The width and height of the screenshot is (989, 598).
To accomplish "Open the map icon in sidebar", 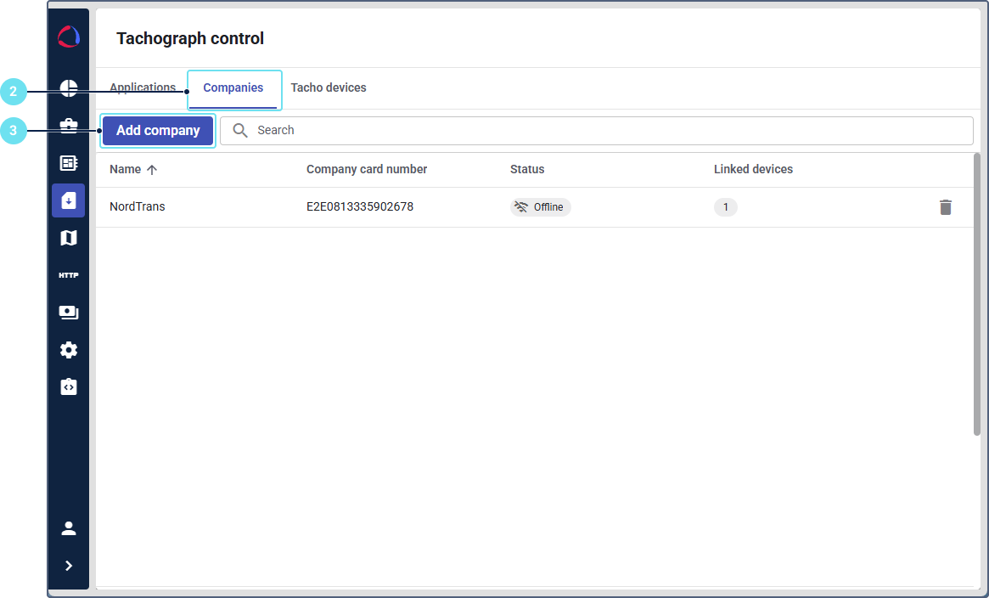I will (x=69, y=238).
